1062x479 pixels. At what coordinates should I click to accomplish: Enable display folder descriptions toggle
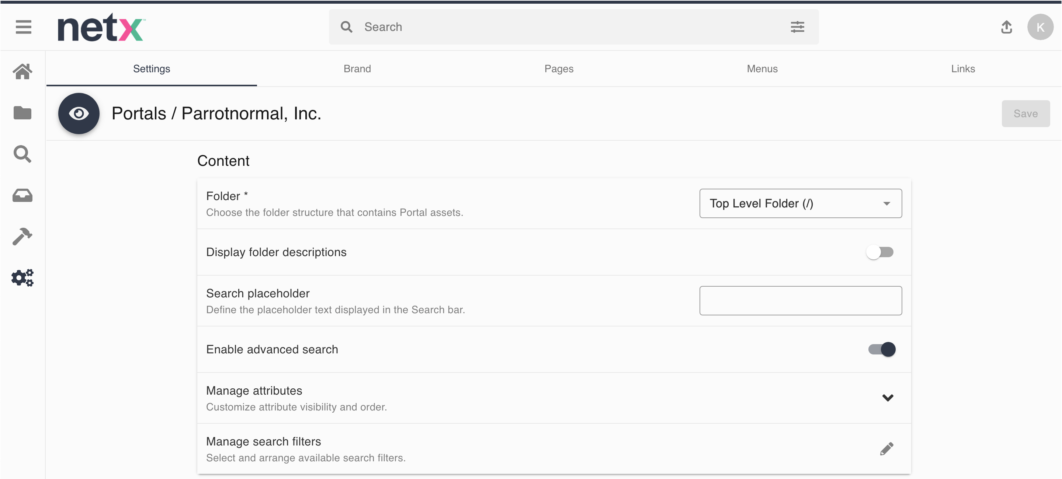coord(880,252)
